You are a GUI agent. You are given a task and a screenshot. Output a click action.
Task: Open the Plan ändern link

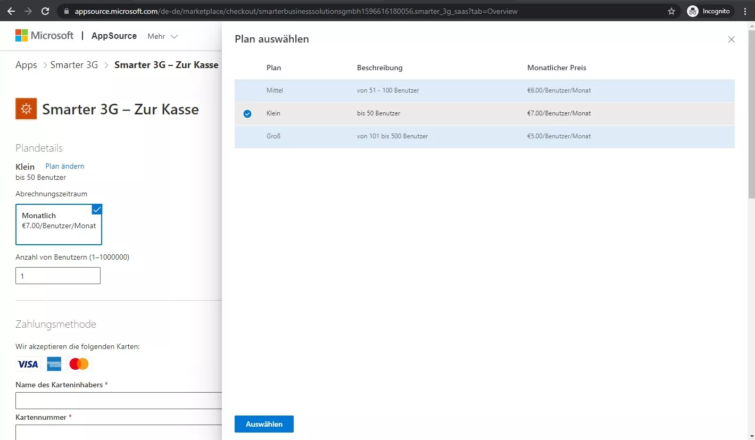pos(64,166)
